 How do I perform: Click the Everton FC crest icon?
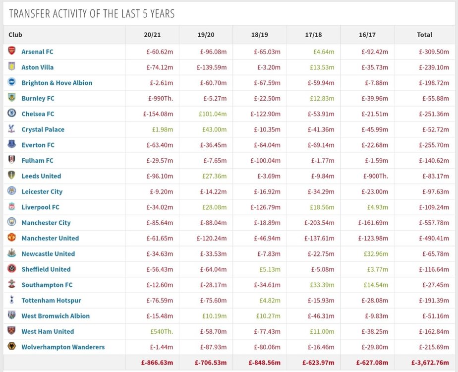click(12, 144)
